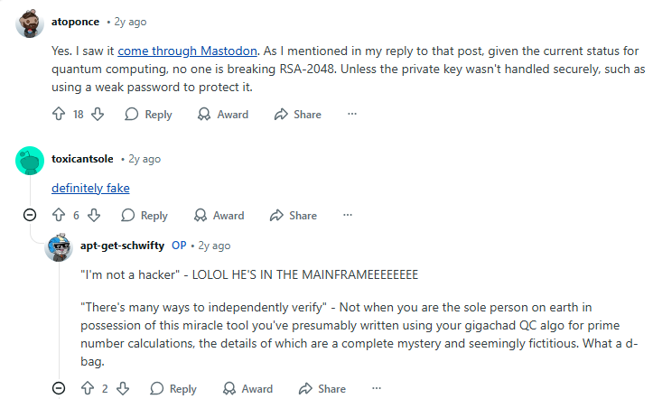Open more options on apt-get-schwifty's reply
Viewport: 653px width, 399px height.
377,388
